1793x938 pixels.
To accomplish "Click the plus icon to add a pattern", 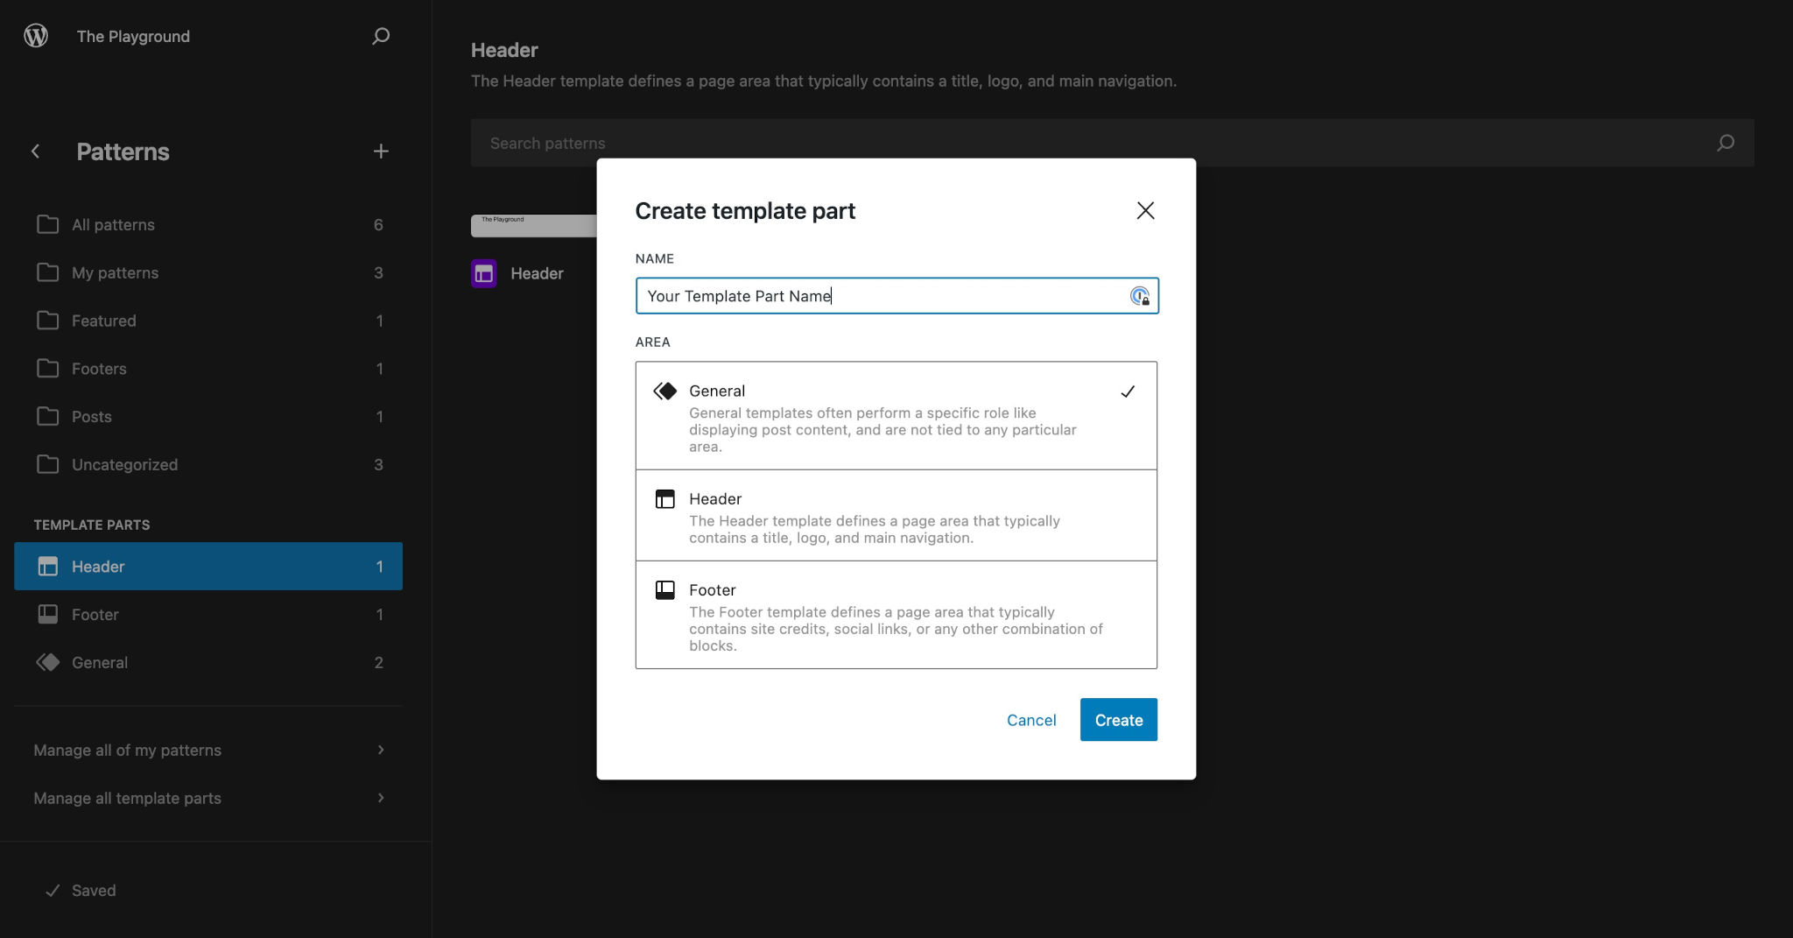I will tap(382, 151).
